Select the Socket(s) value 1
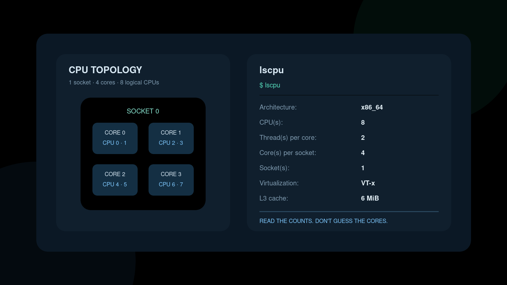 click(x=363, y=168)
